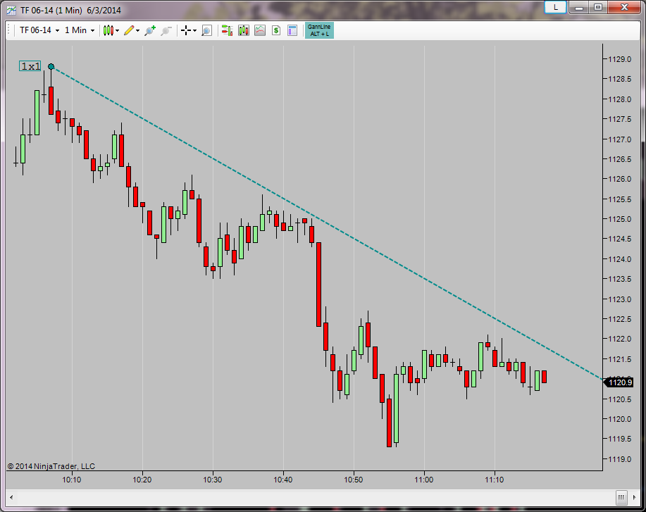
Task: Click the 1125.0 price axis label
Action: (x=620, y=219)
